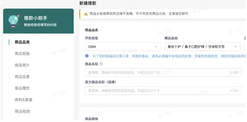
Task: Jump to 商品图片 section
Action: pyautogui.click(x=22, y=65)
